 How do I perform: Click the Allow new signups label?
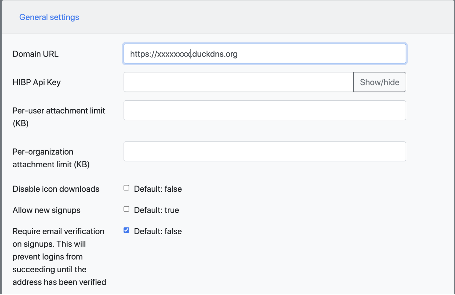pyautogui.click(x=46, y=210)
